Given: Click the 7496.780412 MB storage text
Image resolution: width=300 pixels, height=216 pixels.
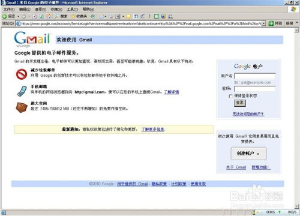Looking at the screenshot, I should (x=55, y=109).
